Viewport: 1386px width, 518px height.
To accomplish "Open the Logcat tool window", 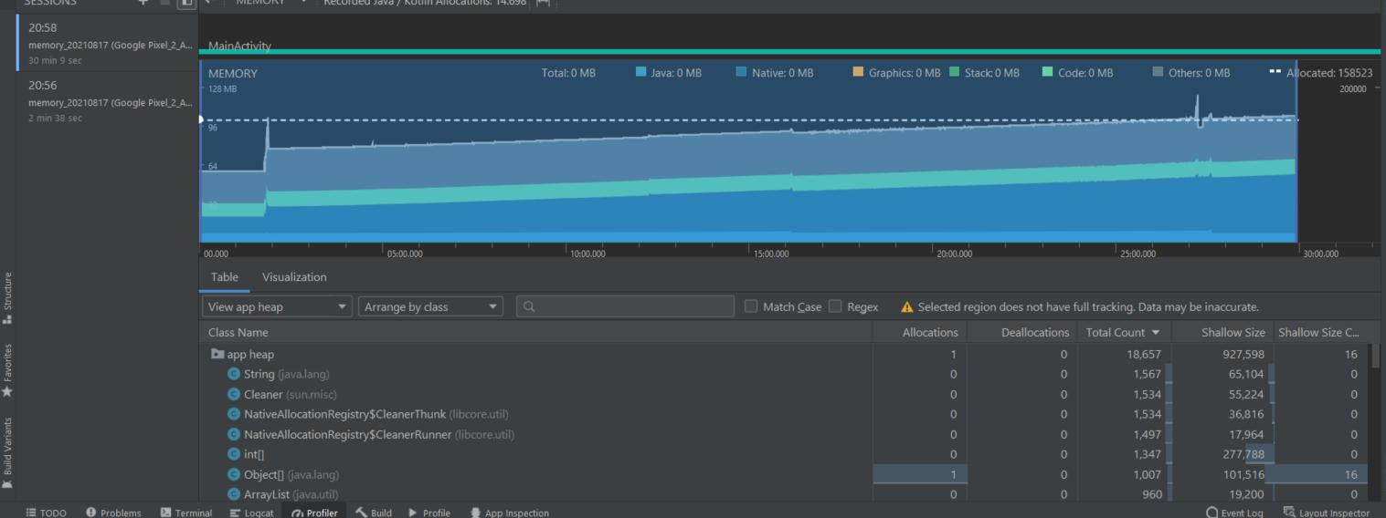I will coord(251,513).
